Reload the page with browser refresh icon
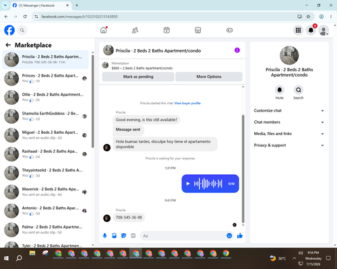This screenshot has width=337, height=269. tap(25, 17)
